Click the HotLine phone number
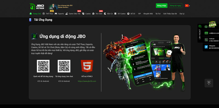 point(214,41)
